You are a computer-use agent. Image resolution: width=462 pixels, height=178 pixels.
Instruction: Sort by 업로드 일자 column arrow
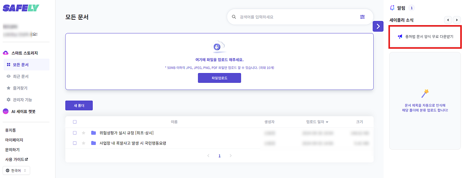click(327, 122)
